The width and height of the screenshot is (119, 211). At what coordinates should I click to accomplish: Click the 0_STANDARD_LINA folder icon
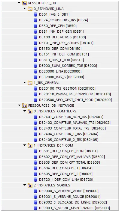point(30,9)
